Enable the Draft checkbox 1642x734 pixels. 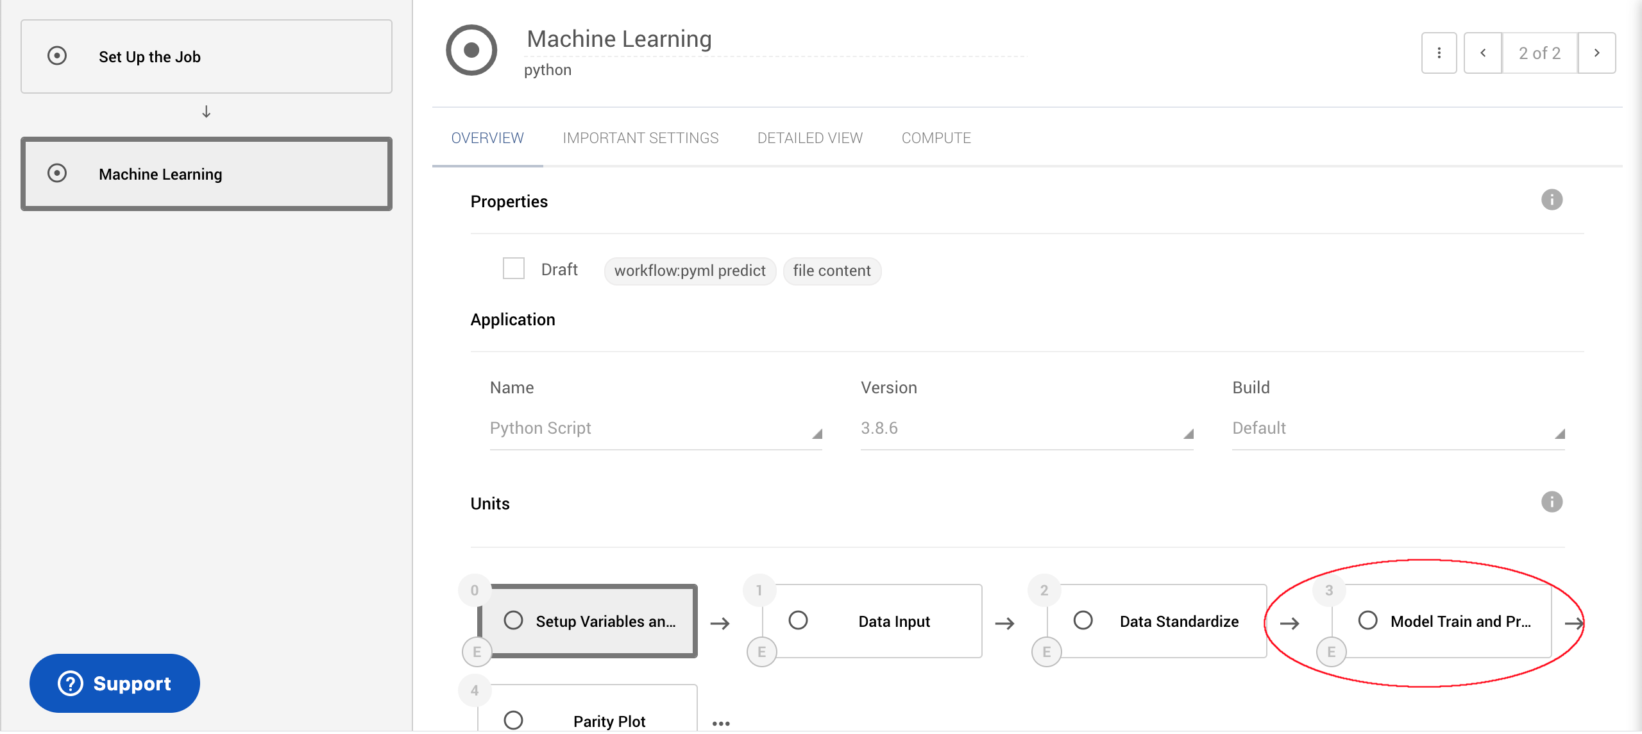513,268
